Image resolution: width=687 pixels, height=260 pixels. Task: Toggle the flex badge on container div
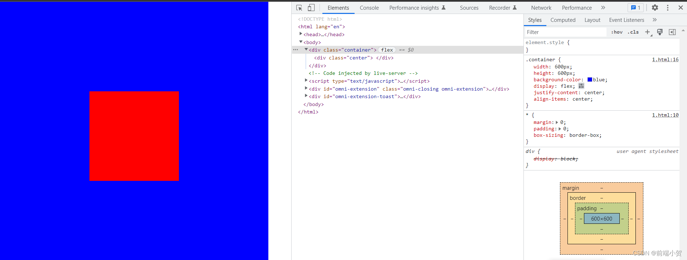[387, 50]
